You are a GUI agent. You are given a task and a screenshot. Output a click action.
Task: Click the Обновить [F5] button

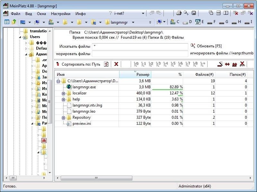point(206,46)
